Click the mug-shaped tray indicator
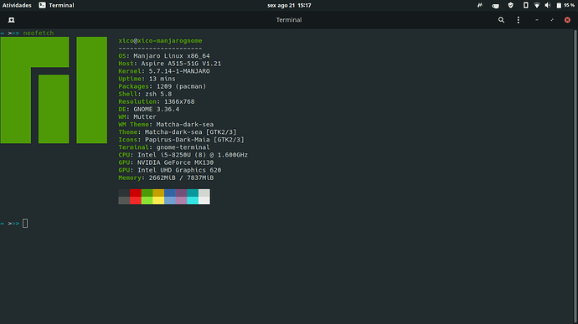The image size is (578, 324). 495,6
